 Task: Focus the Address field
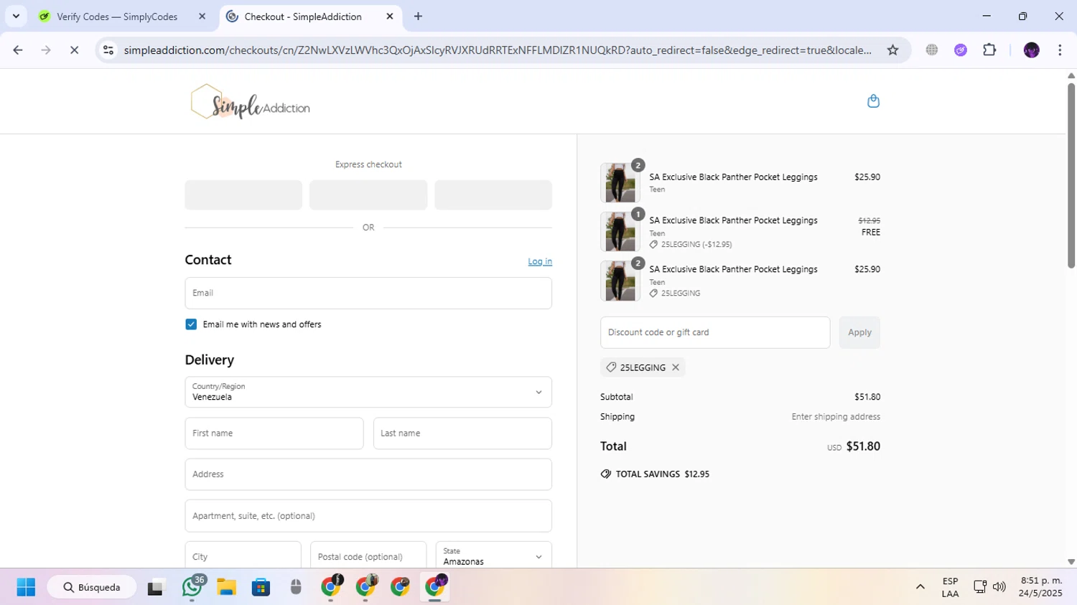point(368,474)
